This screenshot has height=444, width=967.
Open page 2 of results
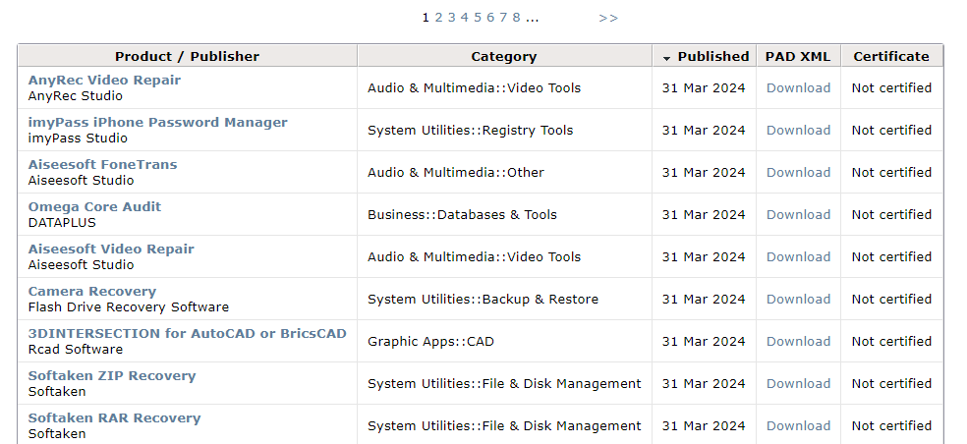[x=438, y=18]
